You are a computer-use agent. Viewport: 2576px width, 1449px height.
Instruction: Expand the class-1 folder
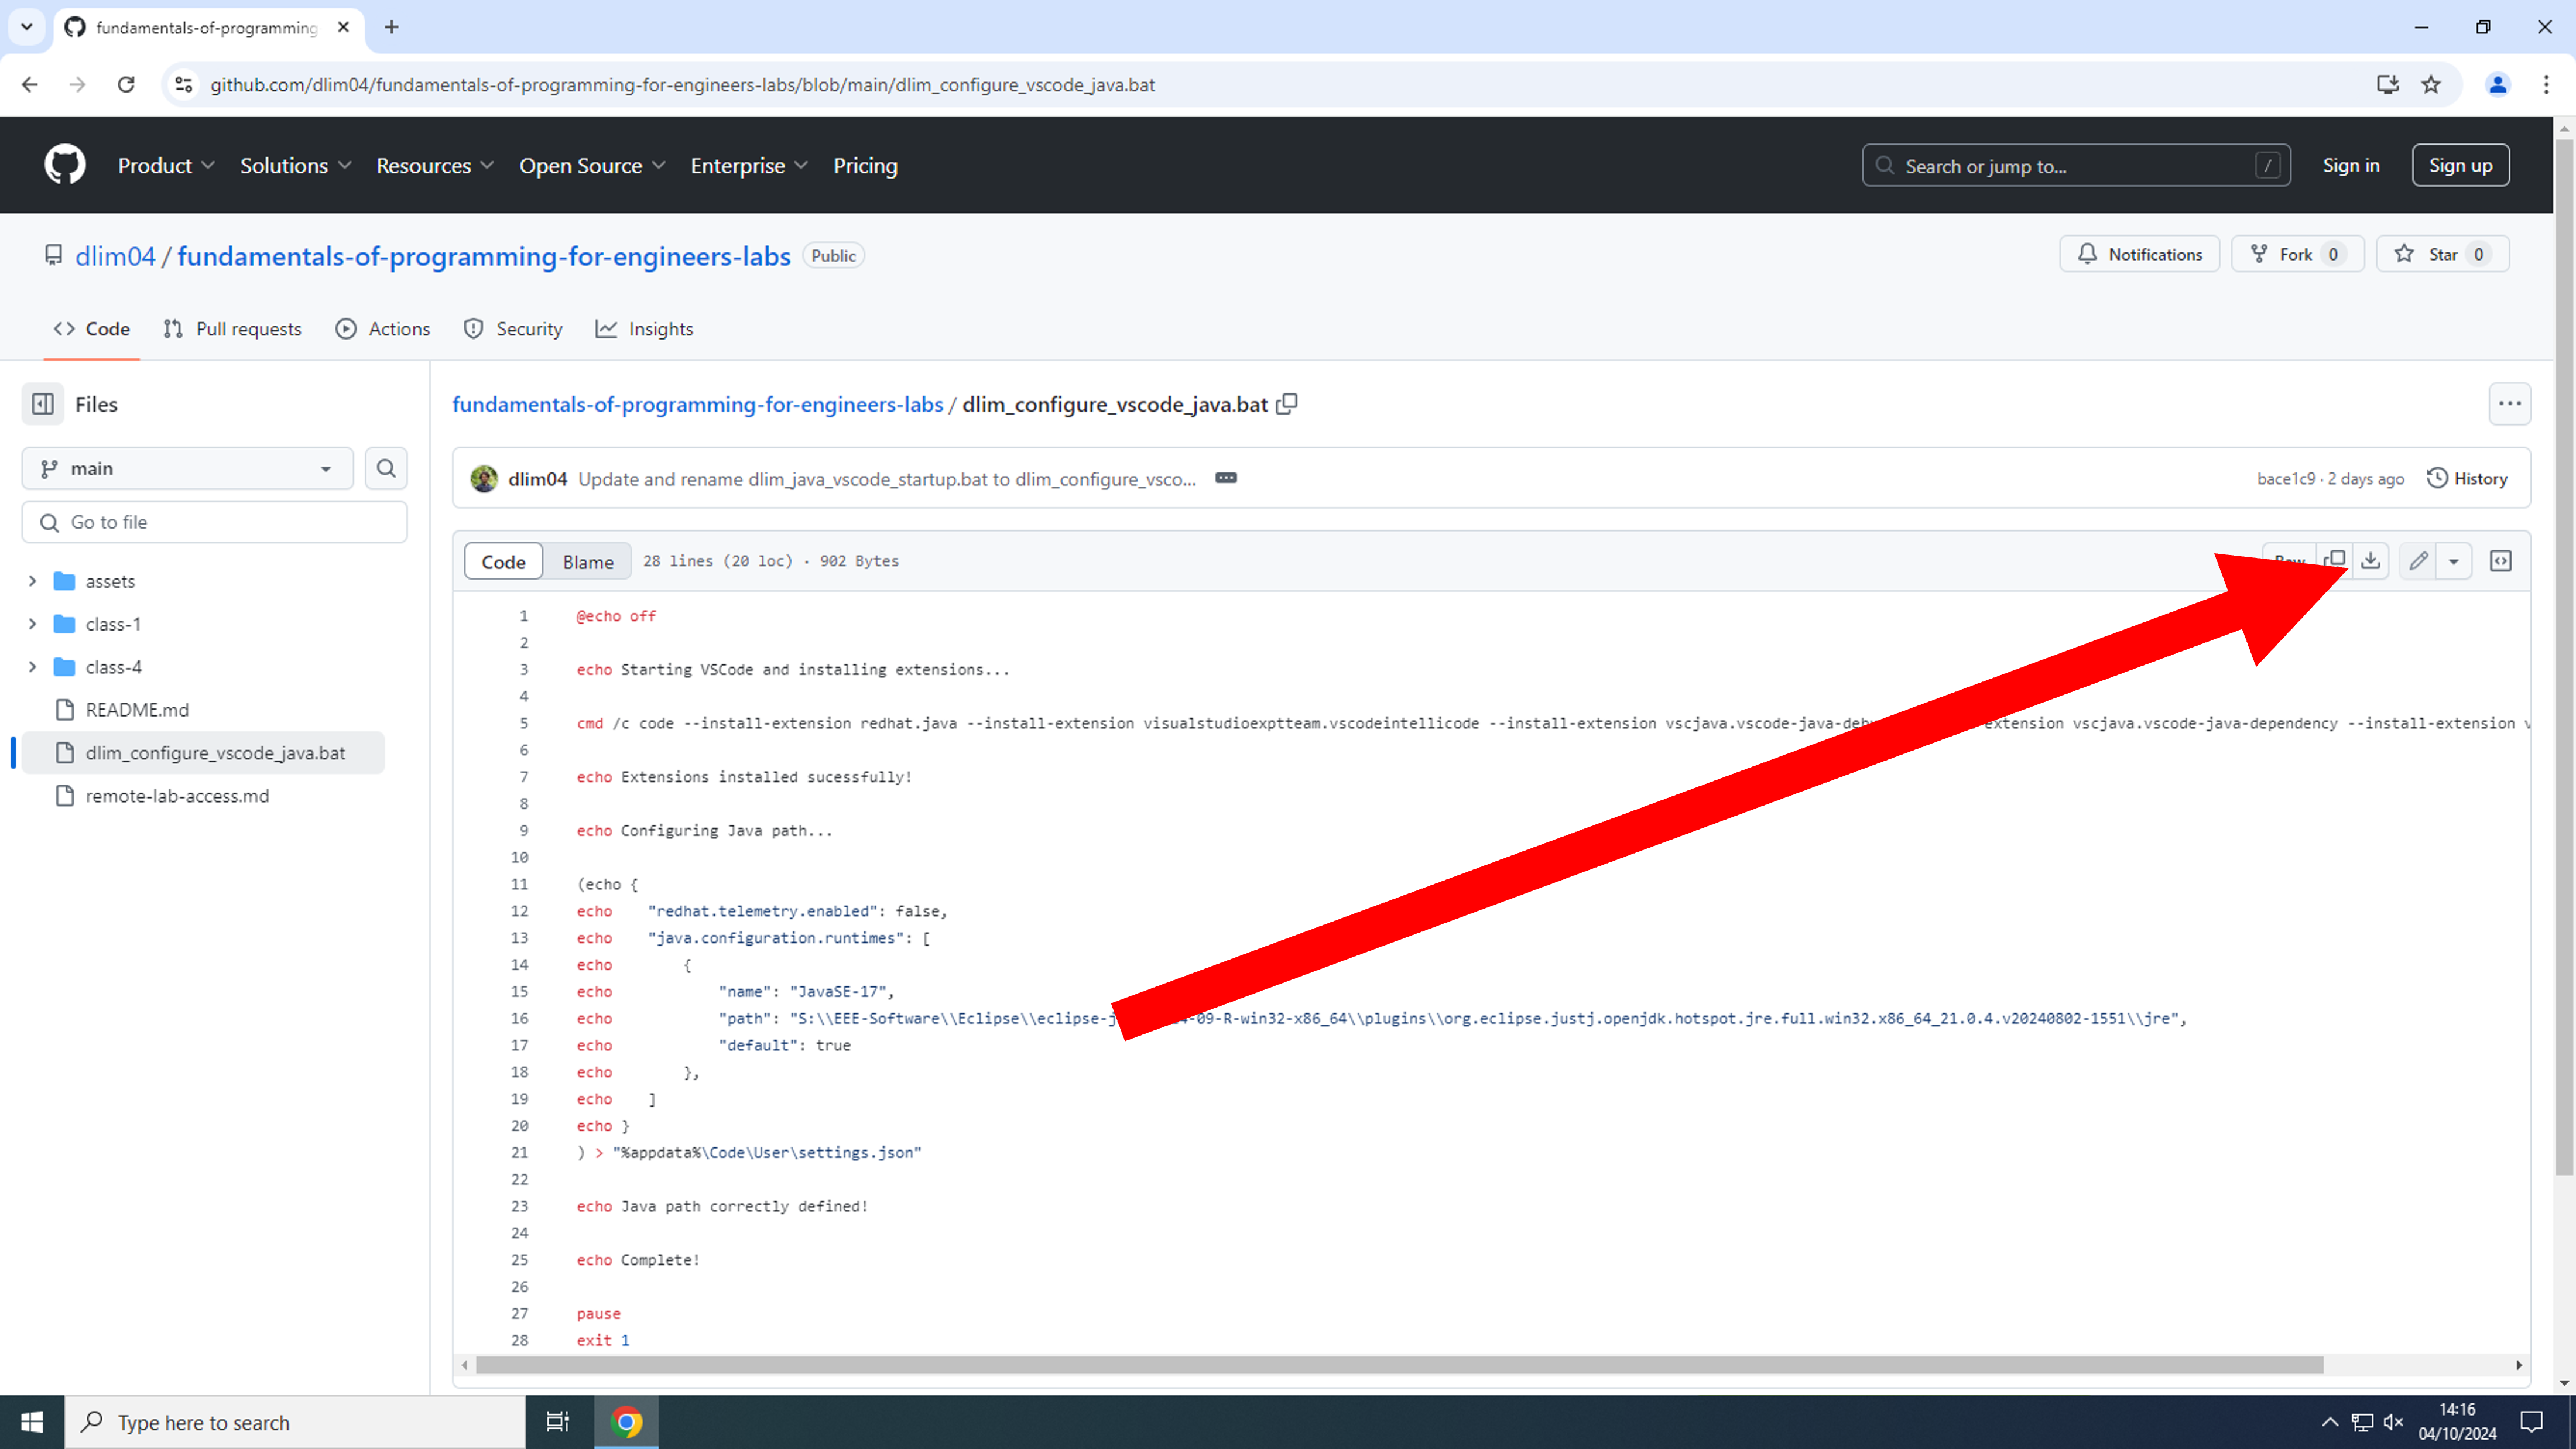click(x=32, y=624)
